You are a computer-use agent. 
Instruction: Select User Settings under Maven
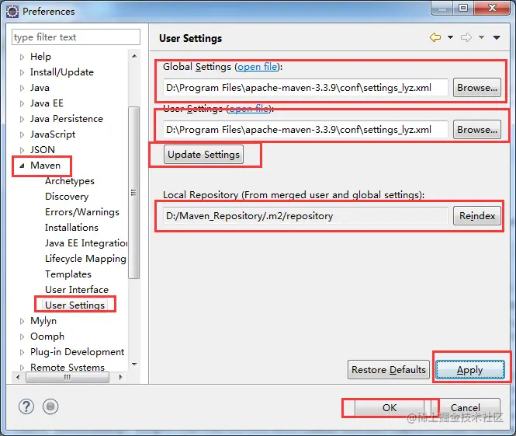click(x=74, y=305)
